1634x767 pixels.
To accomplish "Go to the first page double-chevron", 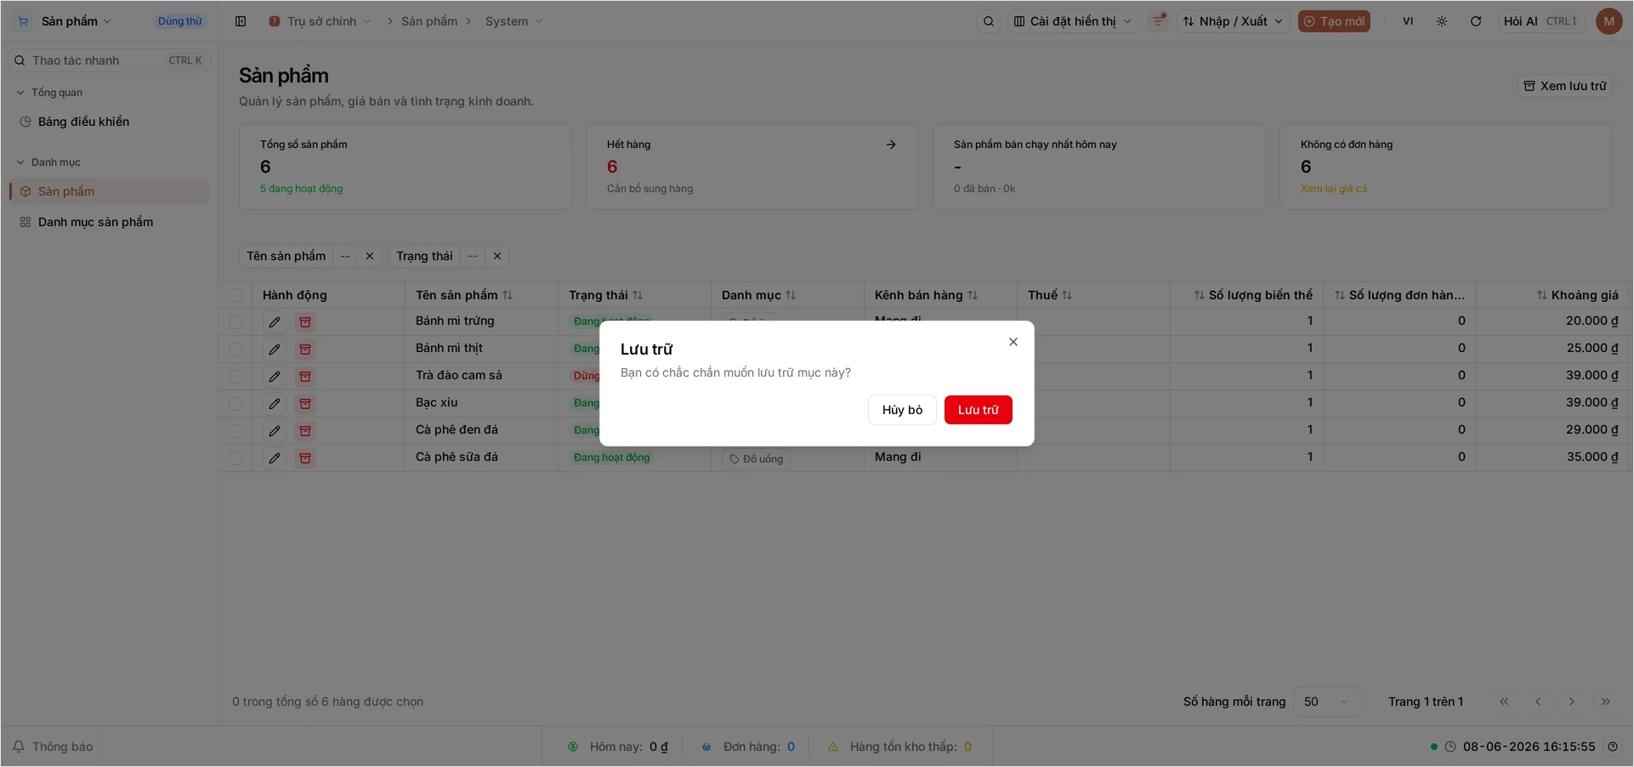I will [1504, 702].
